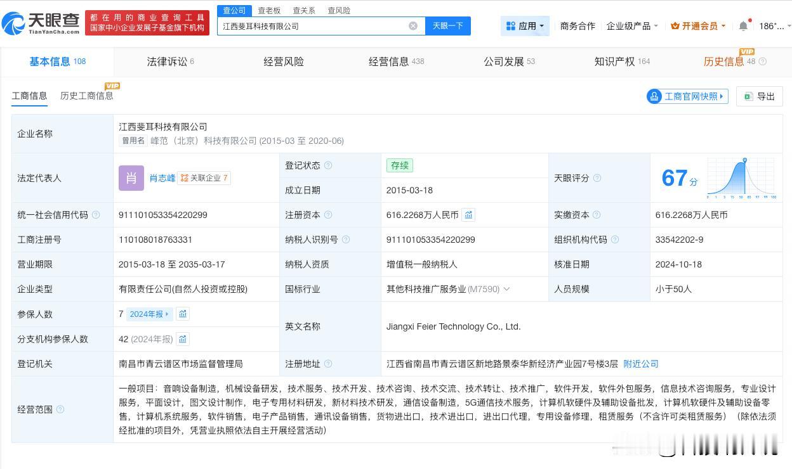The image size is (792, 469).
Task: Click the registered capital chart icon
Action: tap(468, 215)
